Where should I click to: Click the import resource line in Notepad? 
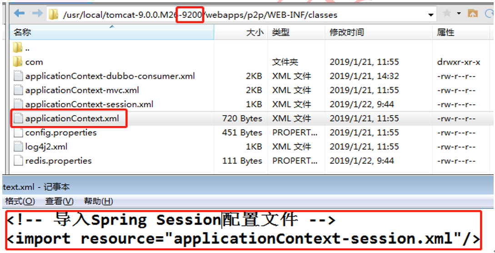(243, 238)
